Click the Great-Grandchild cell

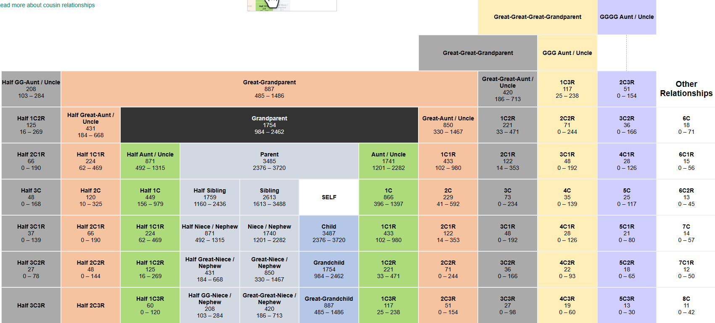(329, 305)
